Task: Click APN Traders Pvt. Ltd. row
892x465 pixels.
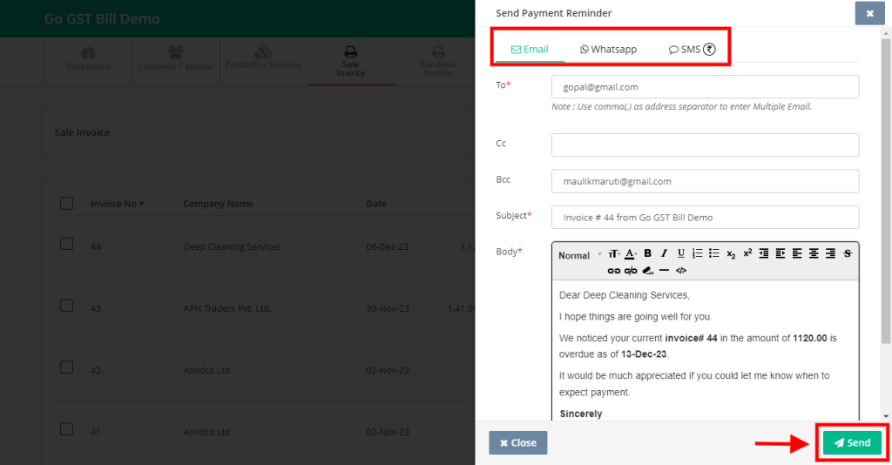Action: (x=227, y=308)
